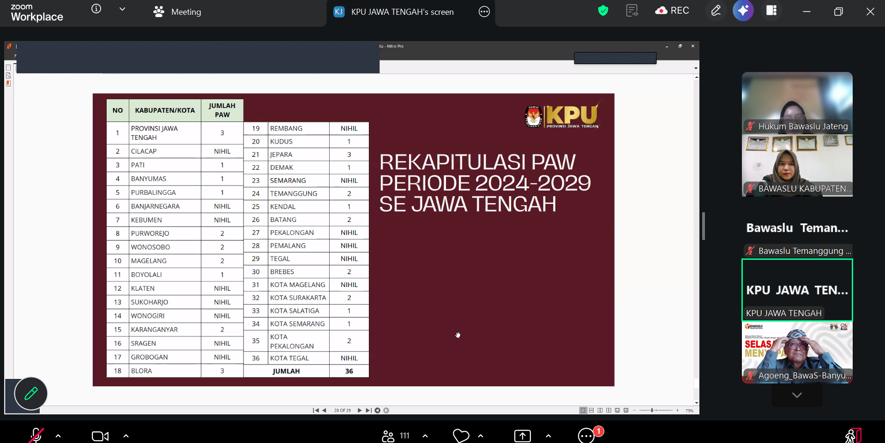Click the KPU logo on the slide
The width and height of the screenshot is (885, 443).
click(x=563, y=115)
